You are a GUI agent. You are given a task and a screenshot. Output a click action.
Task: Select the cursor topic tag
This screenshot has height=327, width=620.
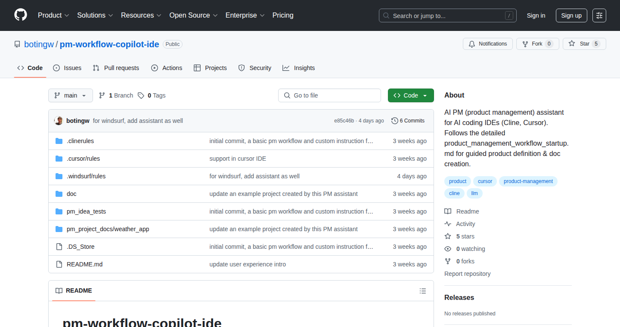coord(485,181)
